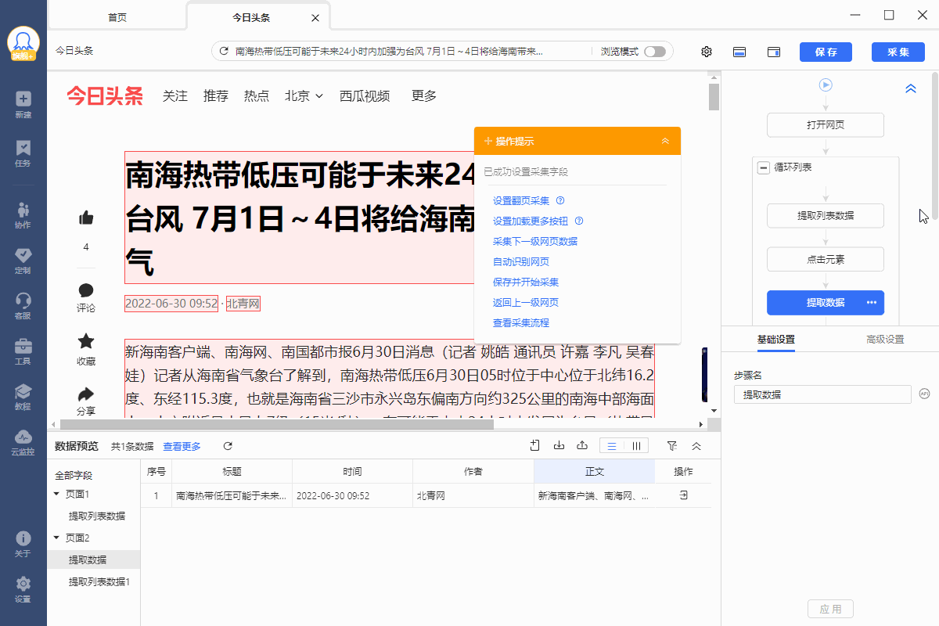Switch to the 高级设置 tab
Screen dimensions: 939x626
pyautogui.click(x=885, y=339)
